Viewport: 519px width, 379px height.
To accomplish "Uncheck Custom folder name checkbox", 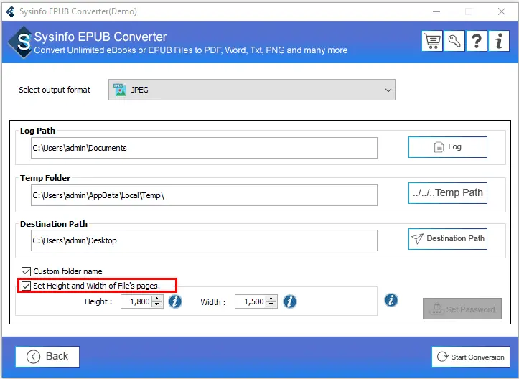I will (x=27, y=271).
